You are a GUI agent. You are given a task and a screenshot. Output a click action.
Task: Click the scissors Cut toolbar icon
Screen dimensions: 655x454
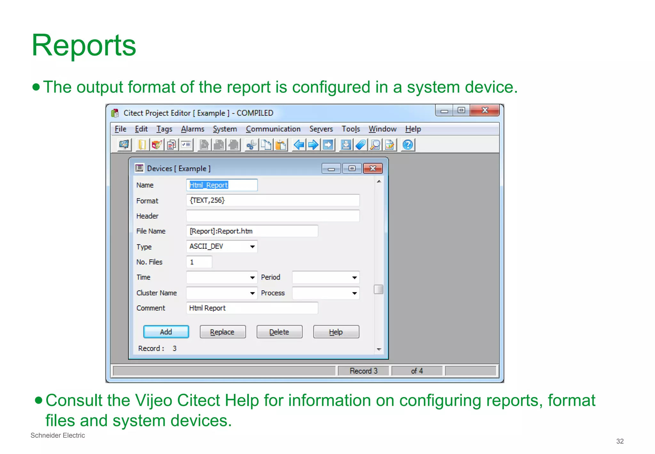pos(251,145)
